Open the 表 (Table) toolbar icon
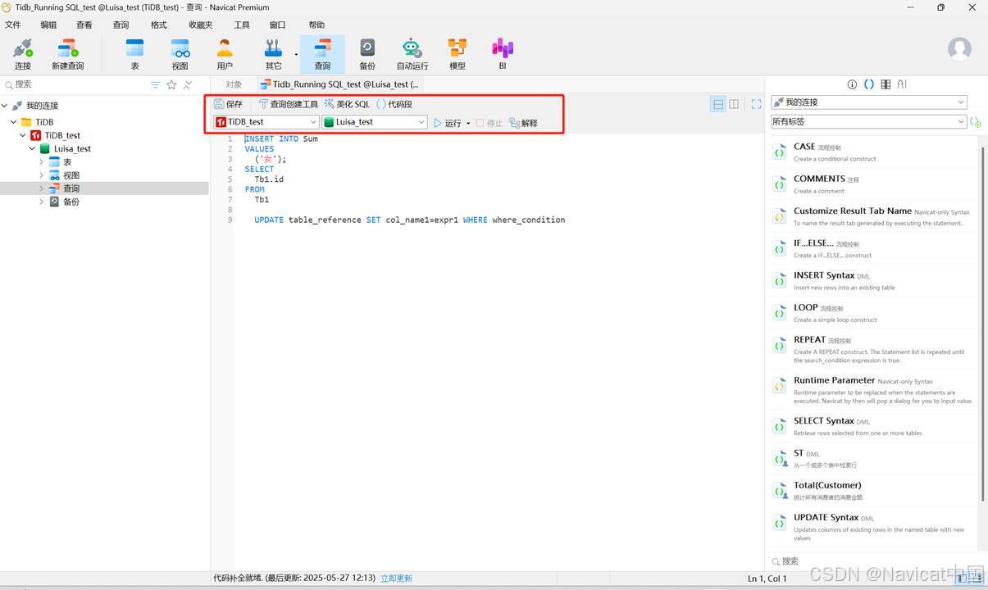This screenshot has height=590, width=988. (134, 54)
